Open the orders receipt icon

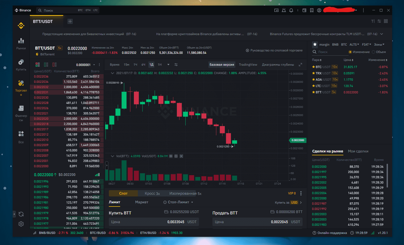pos(312,10)
